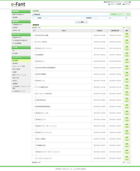Go to next page via 次へ link at top
The height and width of the screenshot is (171, 140).
point(129,28)
